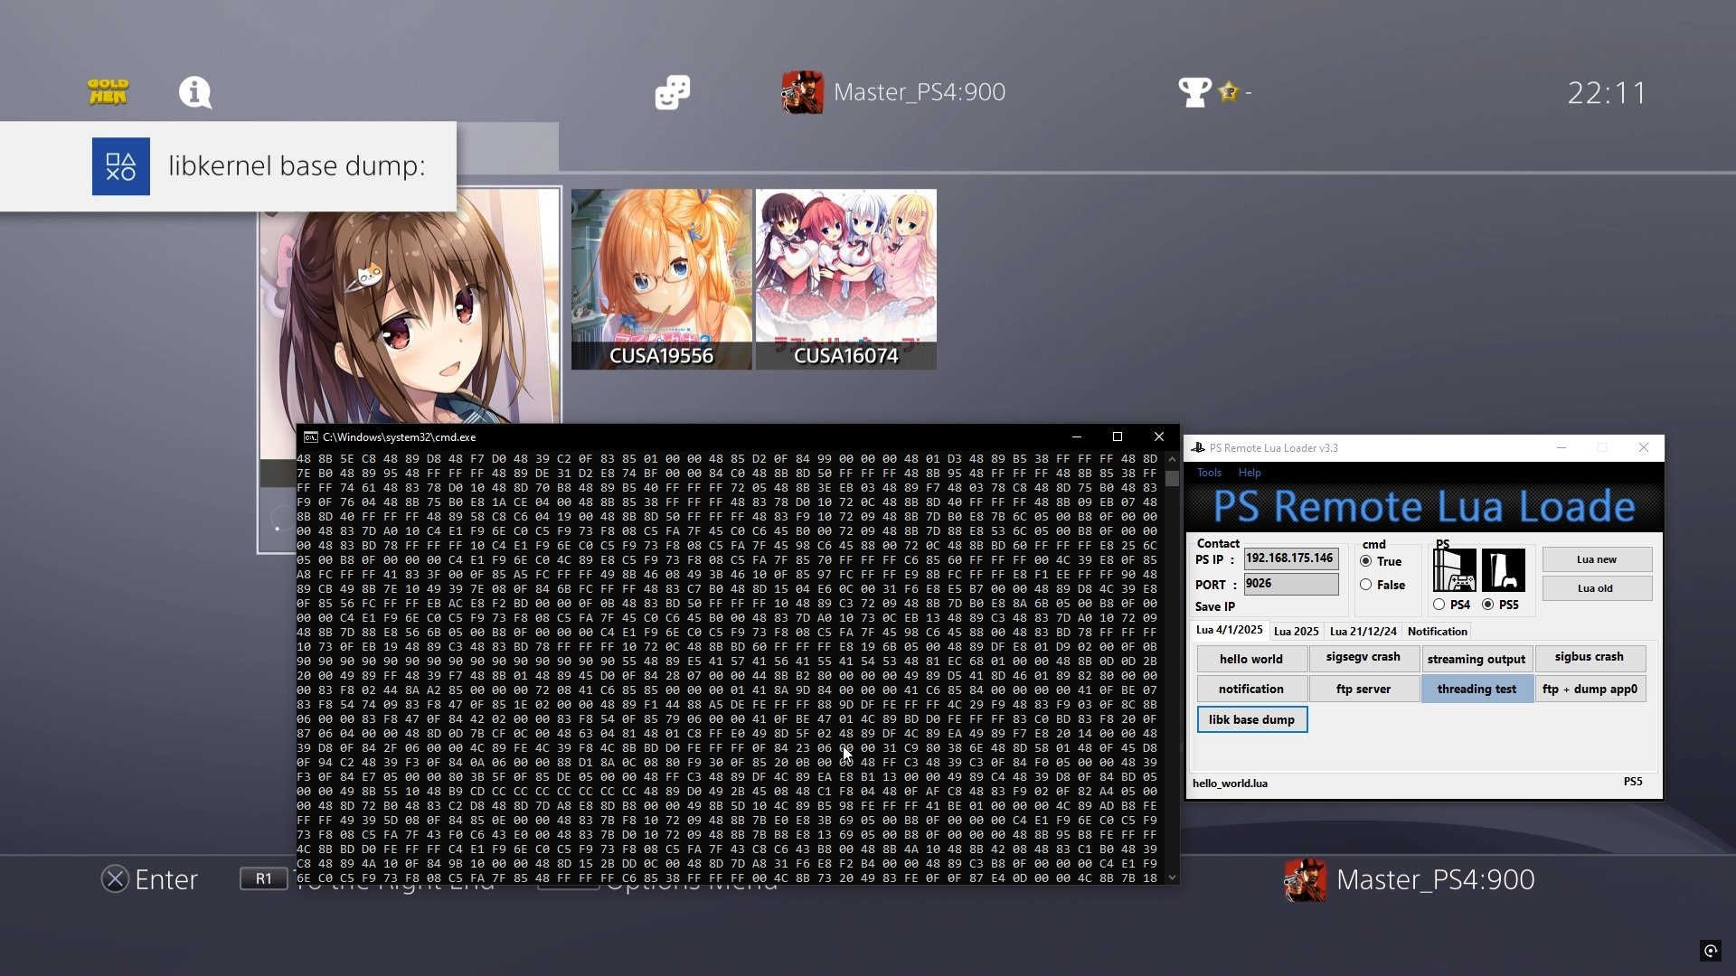Switch to Lua 4/1/2025 tab
The image size is (1736, 976).
(1229, 630)
